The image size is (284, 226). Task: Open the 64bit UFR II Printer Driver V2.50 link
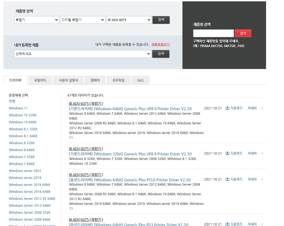coord(130,109)
